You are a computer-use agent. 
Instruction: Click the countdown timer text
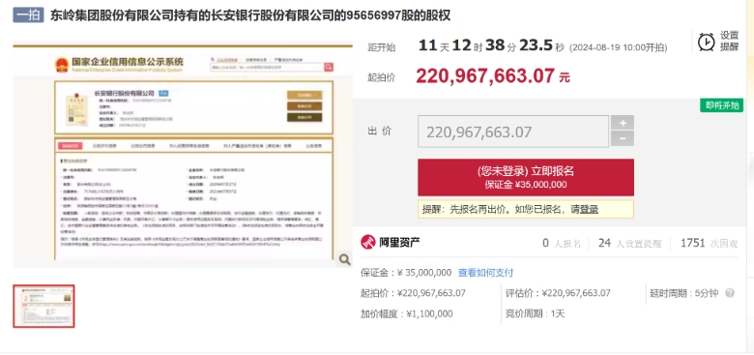click(491, 46)
